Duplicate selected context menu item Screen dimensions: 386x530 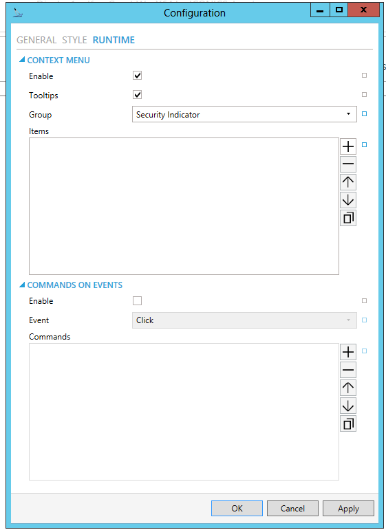pos(347,218)
